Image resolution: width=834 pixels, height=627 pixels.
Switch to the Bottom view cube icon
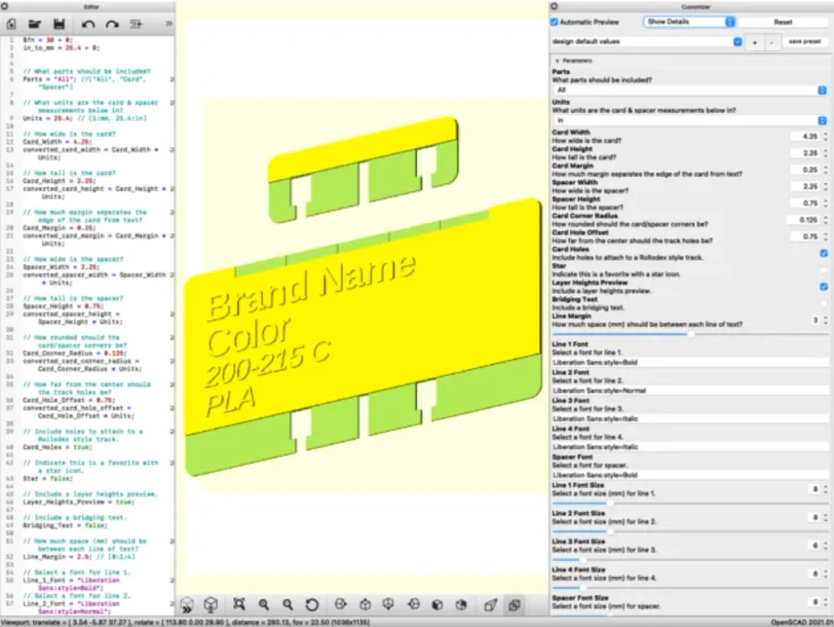[389, 605]
